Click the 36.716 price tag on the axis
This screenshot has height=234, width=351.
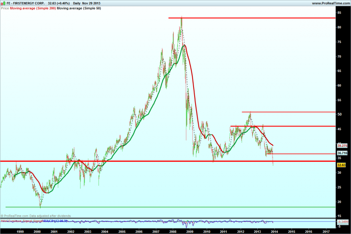(x=342, y=153)
